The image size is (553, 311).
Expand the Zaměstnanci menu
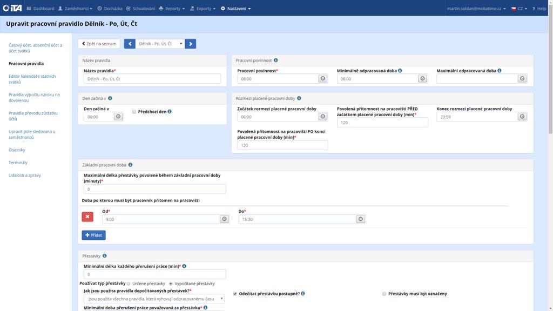75,9
